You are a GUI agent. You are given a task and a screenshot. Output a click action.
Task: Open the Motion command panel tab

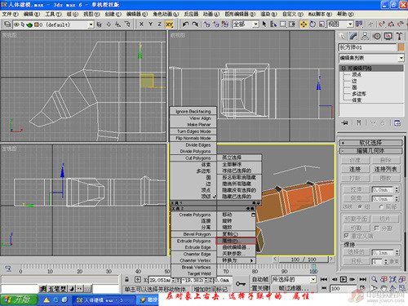point(377,37)
